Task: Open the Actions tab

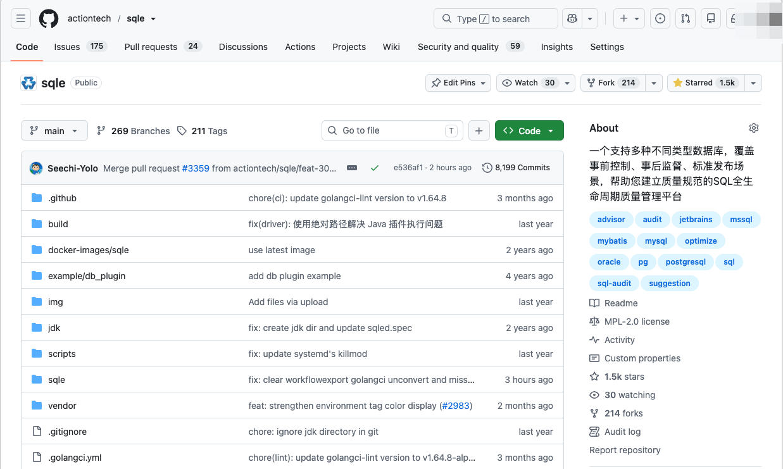Action: (x=300, y=47)
